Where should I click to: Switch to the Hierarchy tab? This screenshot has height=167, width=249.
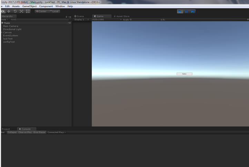click(x=8, y=16)
